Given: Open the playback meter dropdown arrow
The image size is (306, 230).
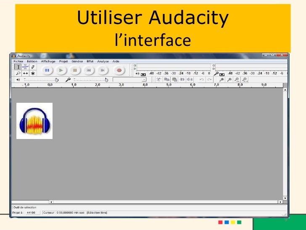Looking at the screenshot, I should coord(143,74).
